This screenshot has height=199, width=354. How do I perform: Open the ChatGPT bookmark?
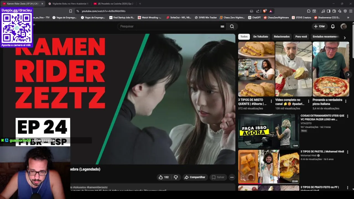tap(254, 17)
